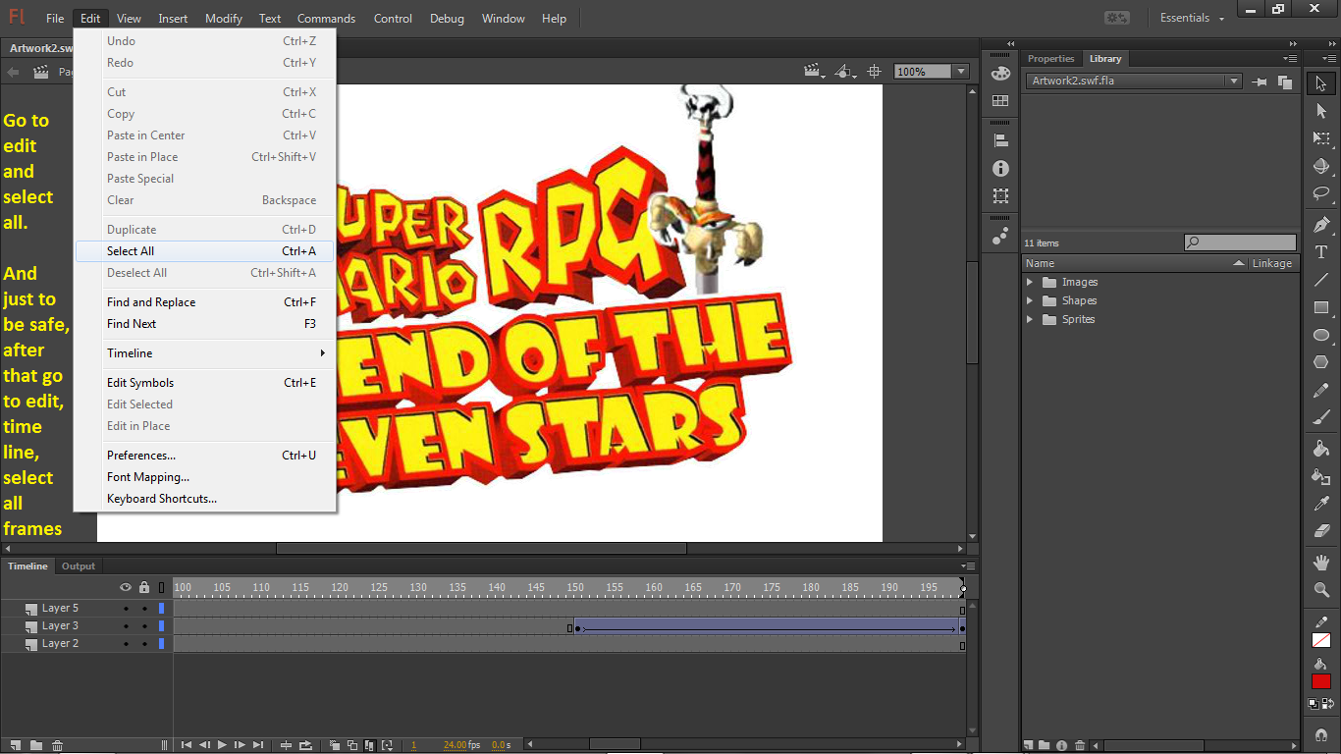
Task: Open the Align panel icon
Action: [x=1000, y=140]
